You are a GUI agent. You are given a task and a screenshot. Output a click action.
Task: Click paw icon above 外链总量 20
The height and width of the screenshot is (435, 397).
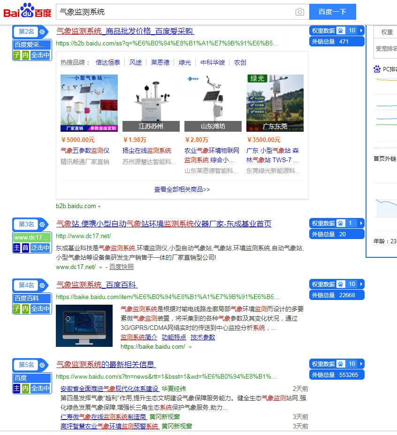[x=341, y=223]
